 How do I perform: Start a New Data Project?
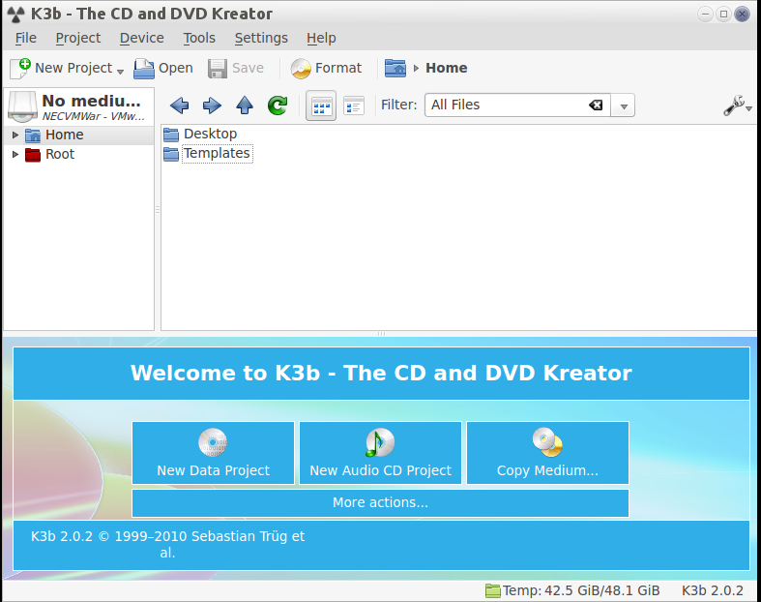[213, 453]
